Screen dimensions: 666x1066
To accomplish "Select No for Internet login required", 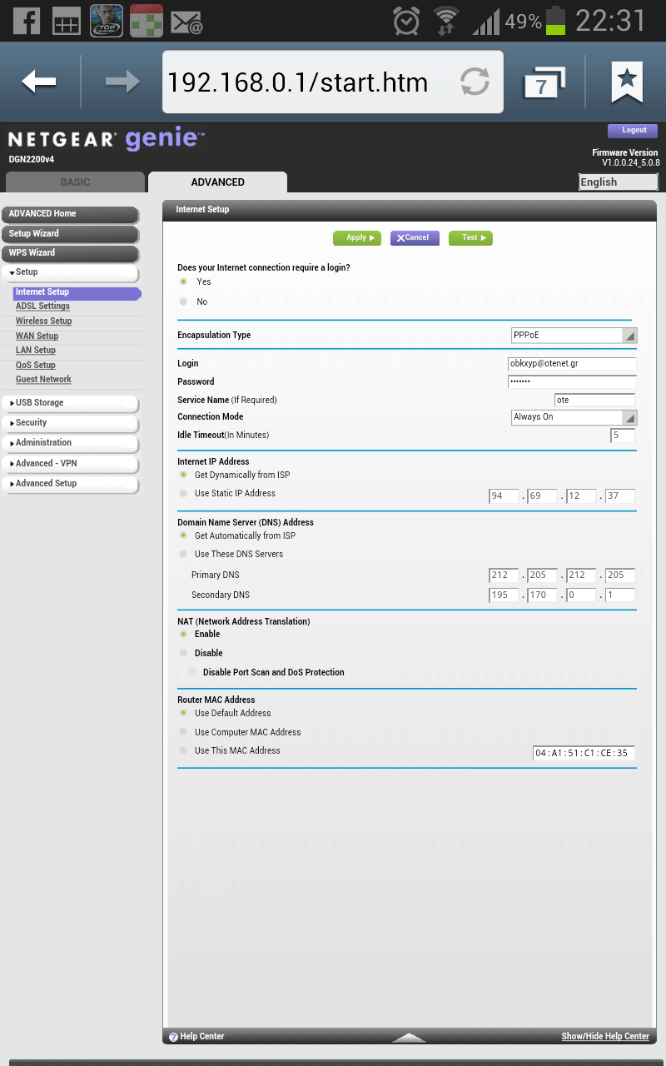I will click(183, 301).
